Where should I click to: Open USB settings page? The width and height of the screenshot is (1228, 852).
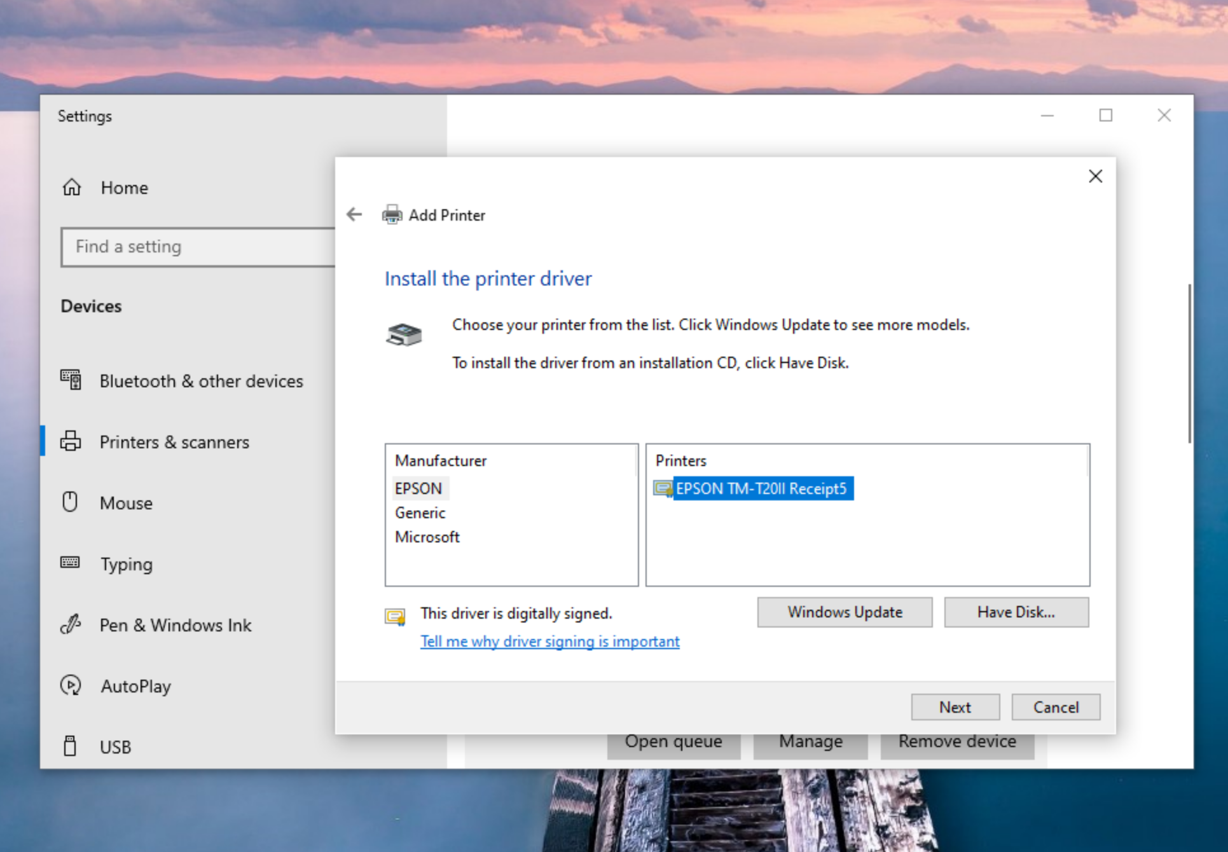[x=115, y=747]
